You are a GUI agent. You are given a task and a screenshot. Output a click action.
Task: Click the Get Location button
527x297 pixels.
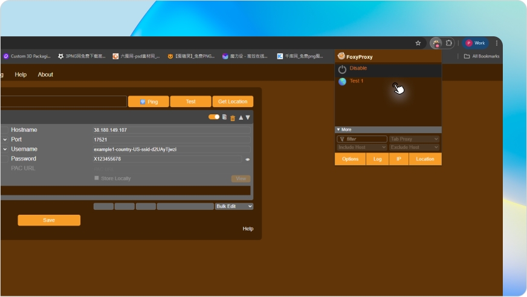click(x=233, y=102)
